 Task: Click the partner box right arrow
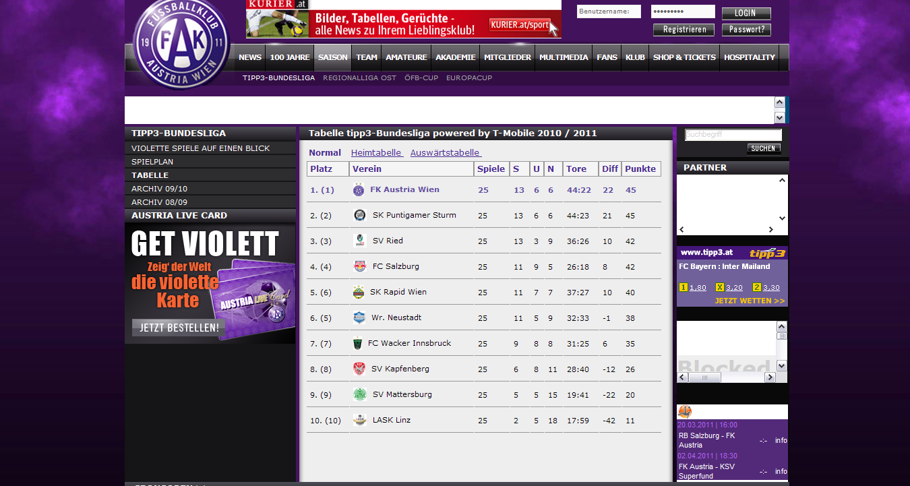771,230
